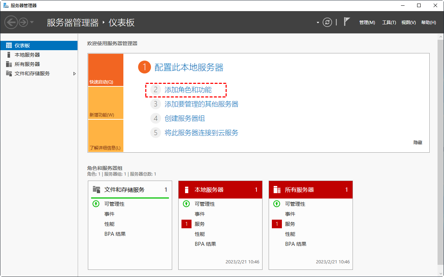Click 可管理性 in 文件和存储服务 tile
This screenshot has width=444, height=277.
114,204
